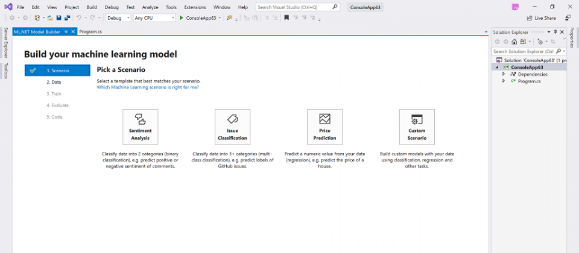Open the File menu
Viewport: 579px width, 253px height.
(x=21, y=7)
